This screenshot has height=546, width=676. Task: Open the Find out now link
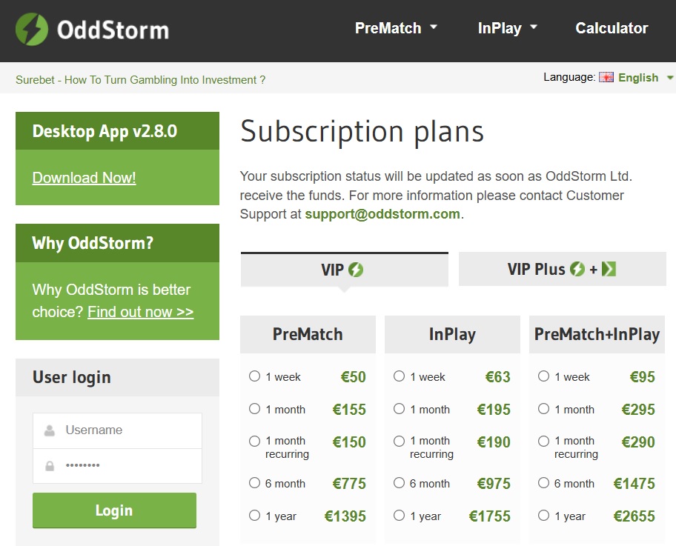tap(139, 312)
